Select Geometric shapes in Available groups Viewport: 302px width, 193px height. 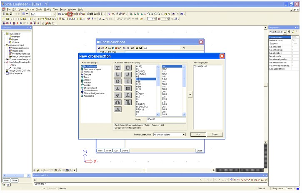(x=93, y=69)
